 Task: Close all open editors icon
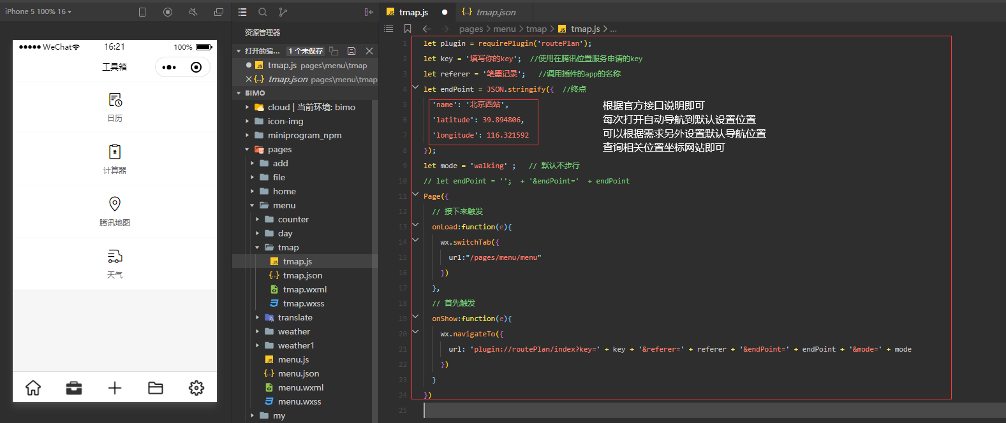[x=369, y=51]
